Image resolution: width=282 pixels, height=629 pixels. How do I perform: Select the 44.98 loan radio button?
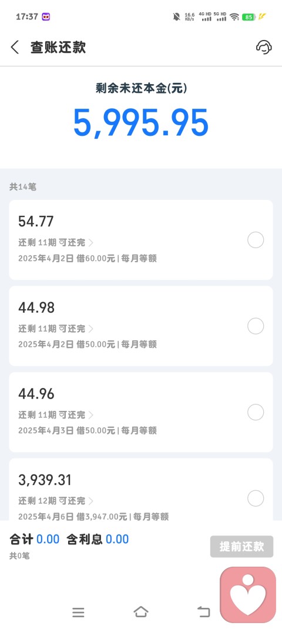click(x=256, y=326)
